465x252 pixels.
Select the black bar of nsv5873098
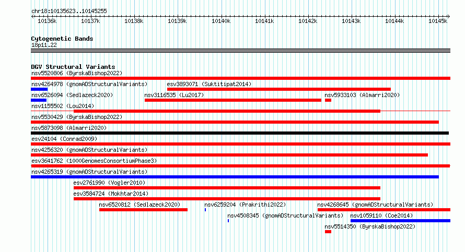240,133
